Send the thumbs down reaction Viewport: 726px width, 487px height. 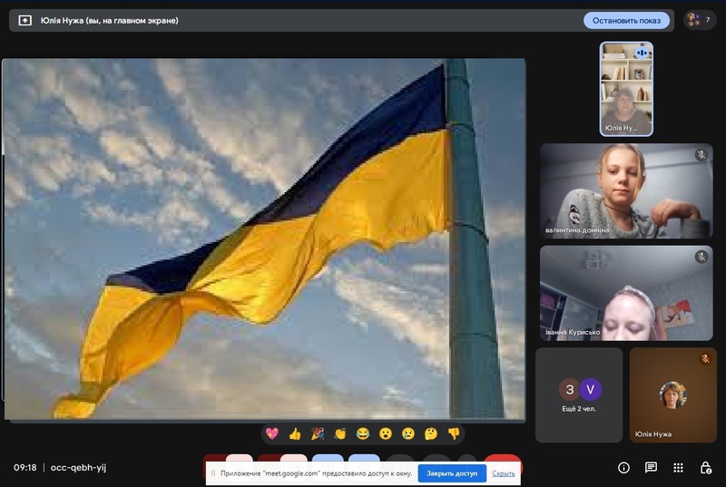coord(454,433)
